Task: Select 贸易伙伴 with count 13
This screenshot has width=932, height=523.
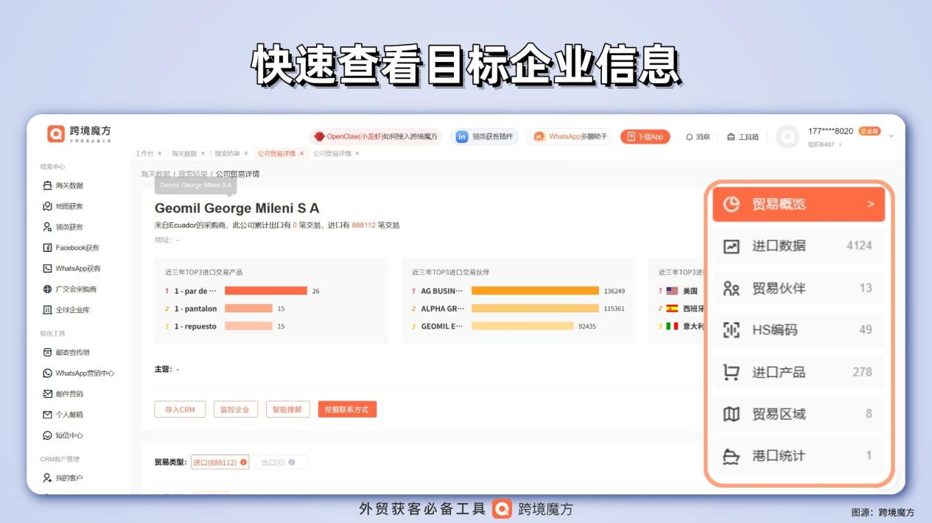Action: tap(799, 288)
